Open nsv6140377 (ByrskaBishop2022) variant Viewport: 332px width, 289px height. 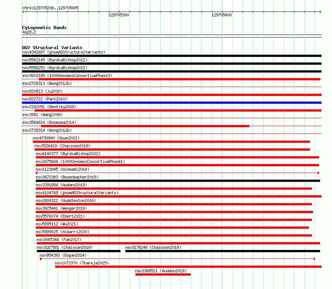coord(68,154)
